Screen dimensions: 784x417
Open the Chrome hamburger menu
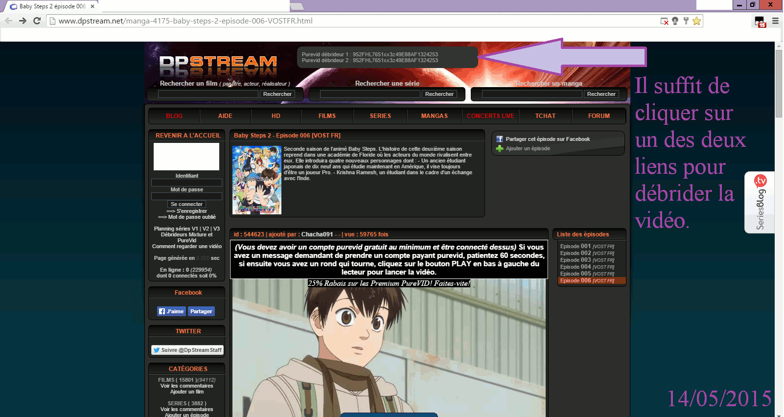(x=775, y=21)
